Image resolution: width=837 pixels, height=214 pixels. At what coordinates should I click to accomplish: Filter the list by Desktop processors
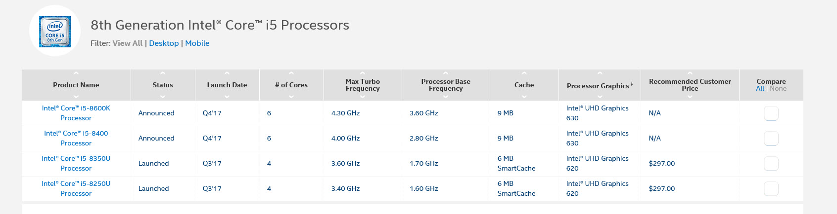(x=164, y=43)
